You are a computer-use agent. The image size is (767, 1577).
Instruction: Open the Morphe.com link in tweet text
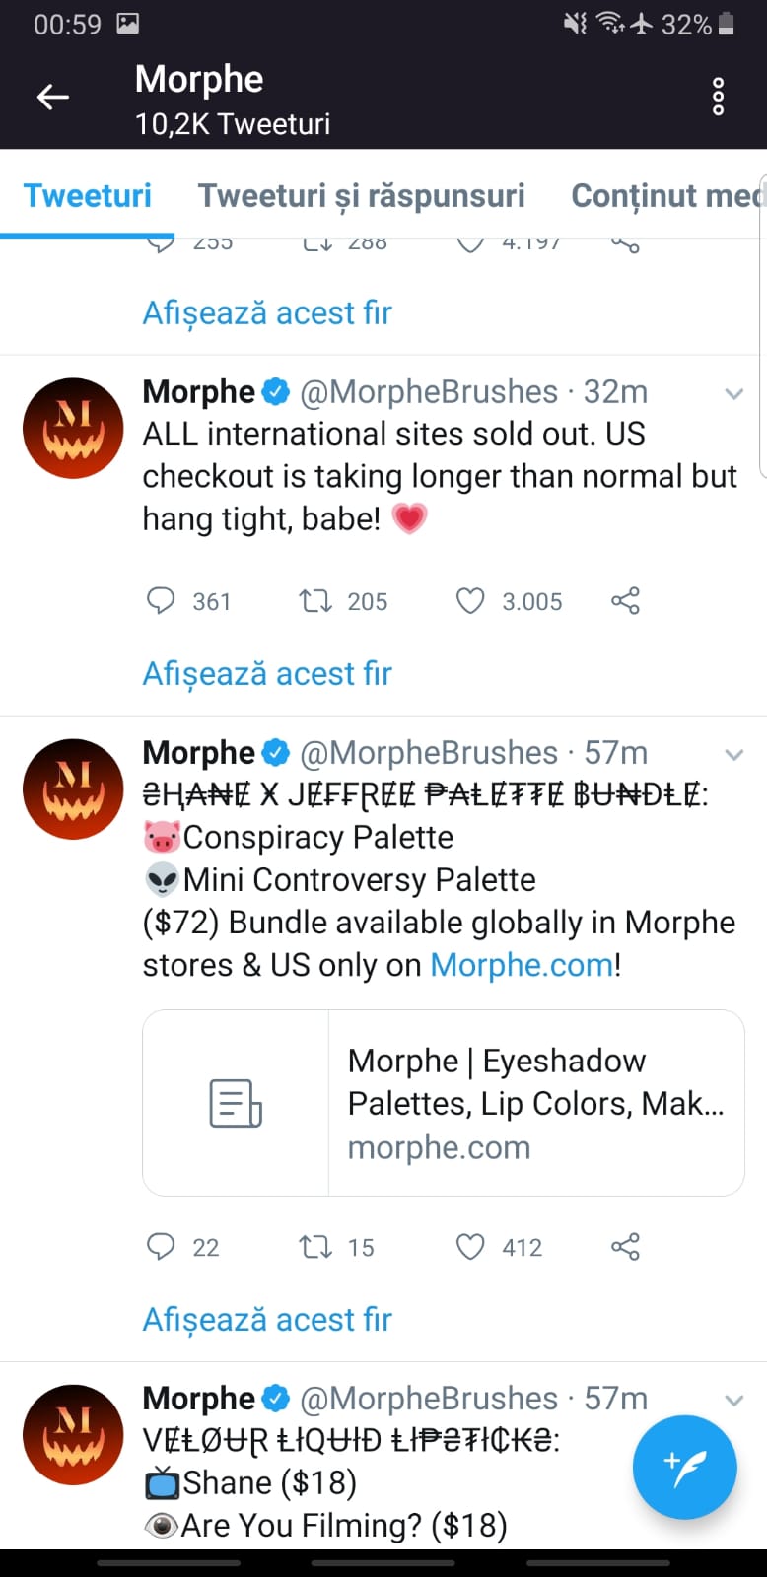point(522,965)
